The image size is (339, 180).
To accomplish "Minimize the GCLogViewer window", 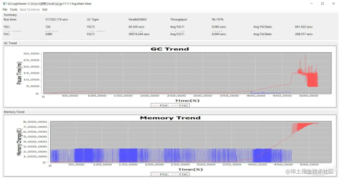I will click(311, 4).
